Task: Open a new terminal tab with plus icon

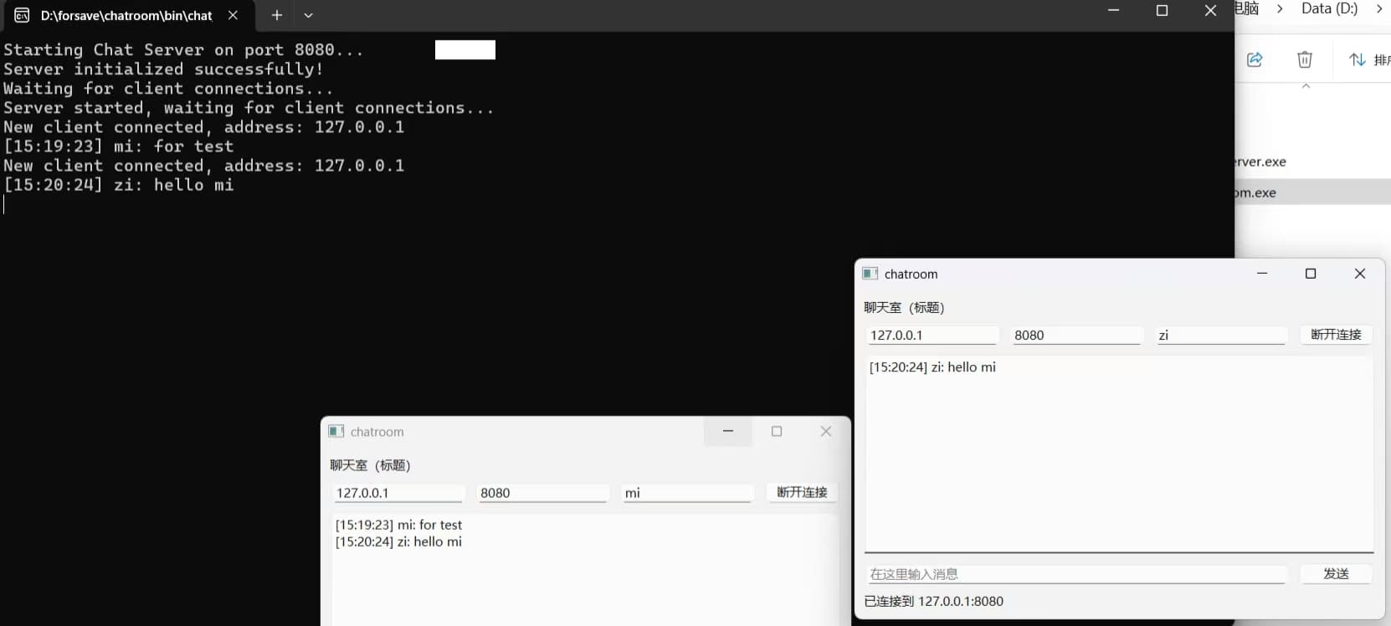Action: pos(277,15)
